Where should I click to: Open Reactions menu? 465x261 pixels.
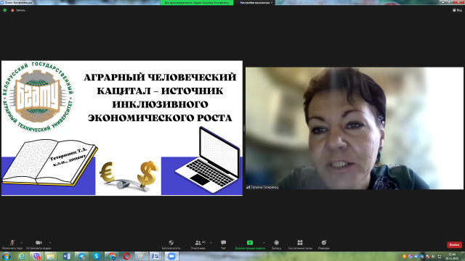[324, 244]
